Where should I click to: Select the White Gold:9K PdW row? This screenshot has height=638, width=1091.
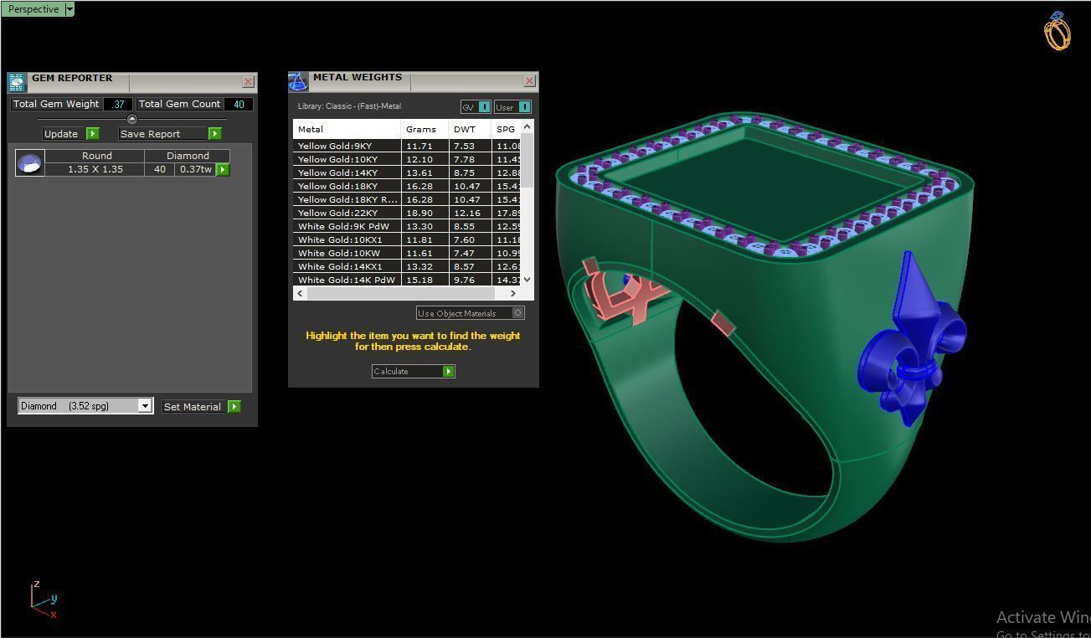point(407,226)
